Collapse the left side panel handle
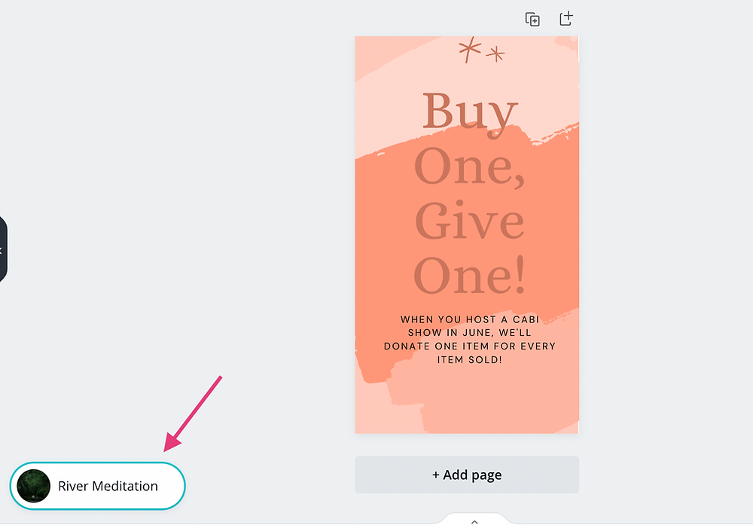 coord(2,249)
